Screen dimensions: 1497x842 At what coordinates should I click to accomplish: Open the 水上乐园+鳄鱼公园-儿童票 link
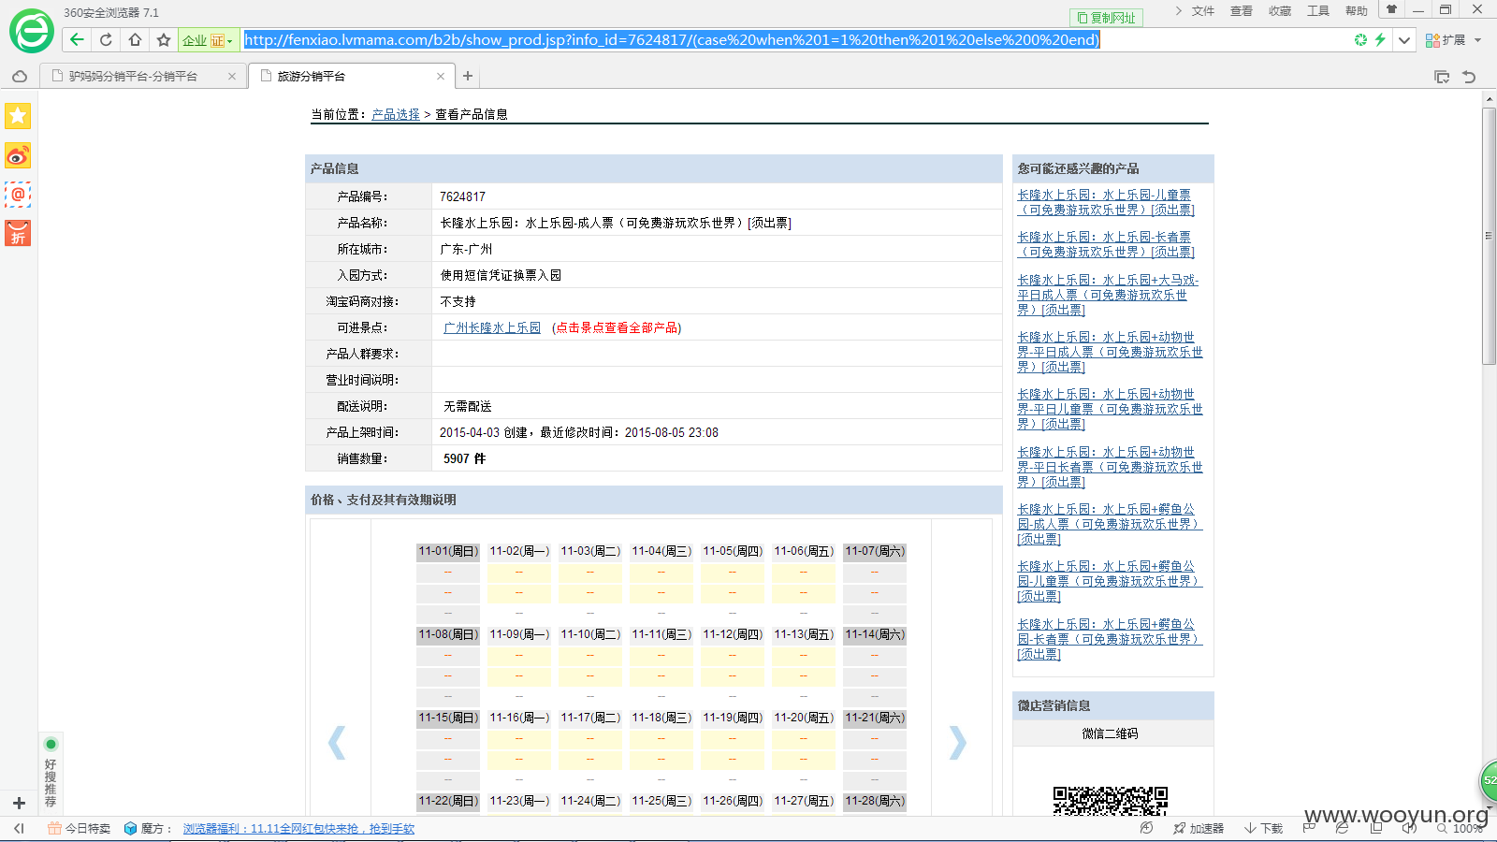[x=1110, y=581]
